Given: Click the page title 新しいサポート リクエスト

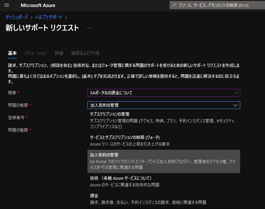Looking at the screenshot, I should click(x=42, y=28).
